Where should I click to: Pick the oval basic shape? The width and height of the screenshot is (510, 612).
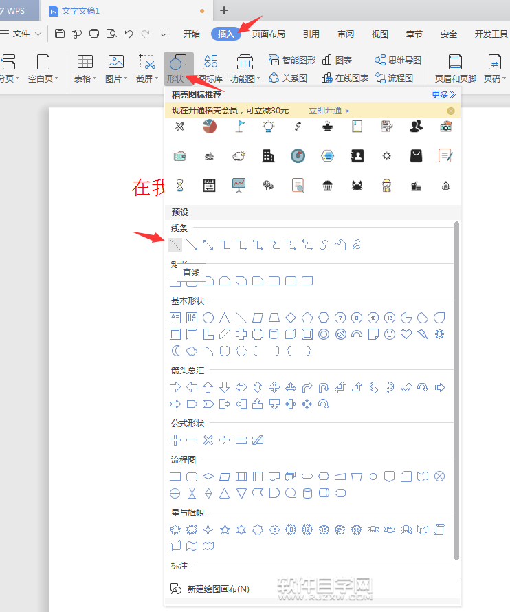pyautogui.click(x=208, y=318)
